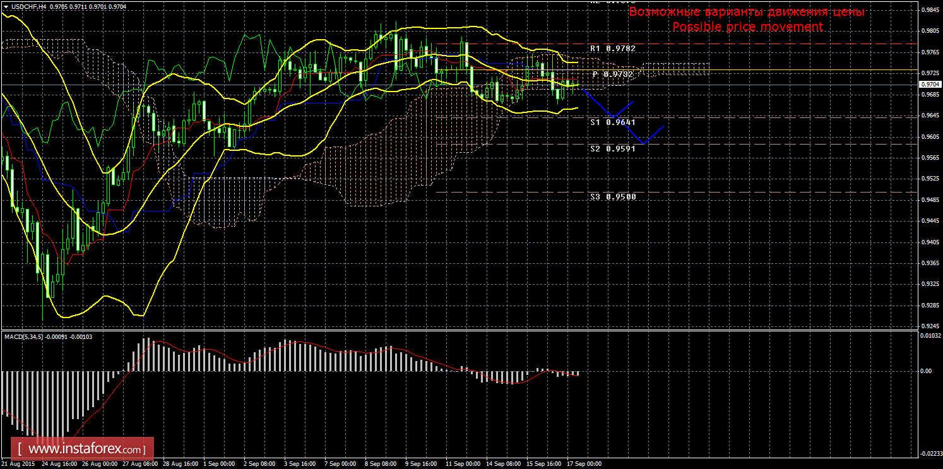Select the S2 0.9591 support label

[612, 150]
